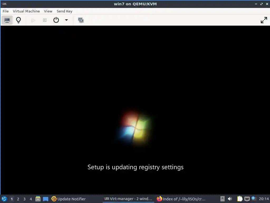Switch to workspace 4
Screen dimensions: 270x203
coord(31,199)
